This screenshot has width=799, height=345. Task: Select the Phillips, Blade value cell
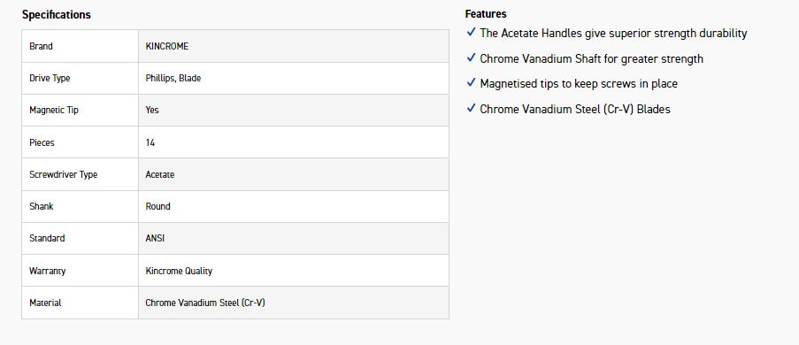click(x=294, y=79)
